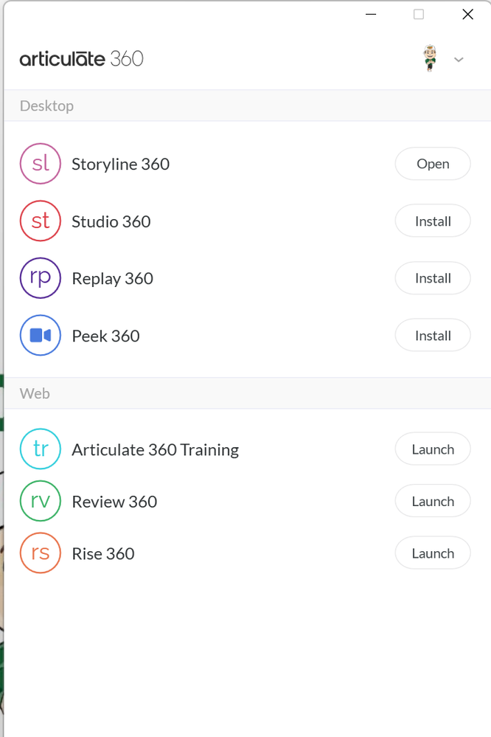Click the Peek 360 camera icon
Viewport: 491px width, 737px height.
(41, 336)
